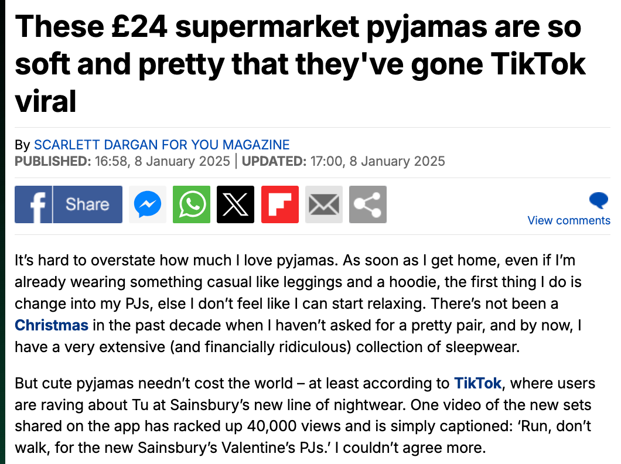Click the first paragraph about loving pyjamas
Image resolution: width=621 pixels, height=464 pixels.
click(298, 303)
